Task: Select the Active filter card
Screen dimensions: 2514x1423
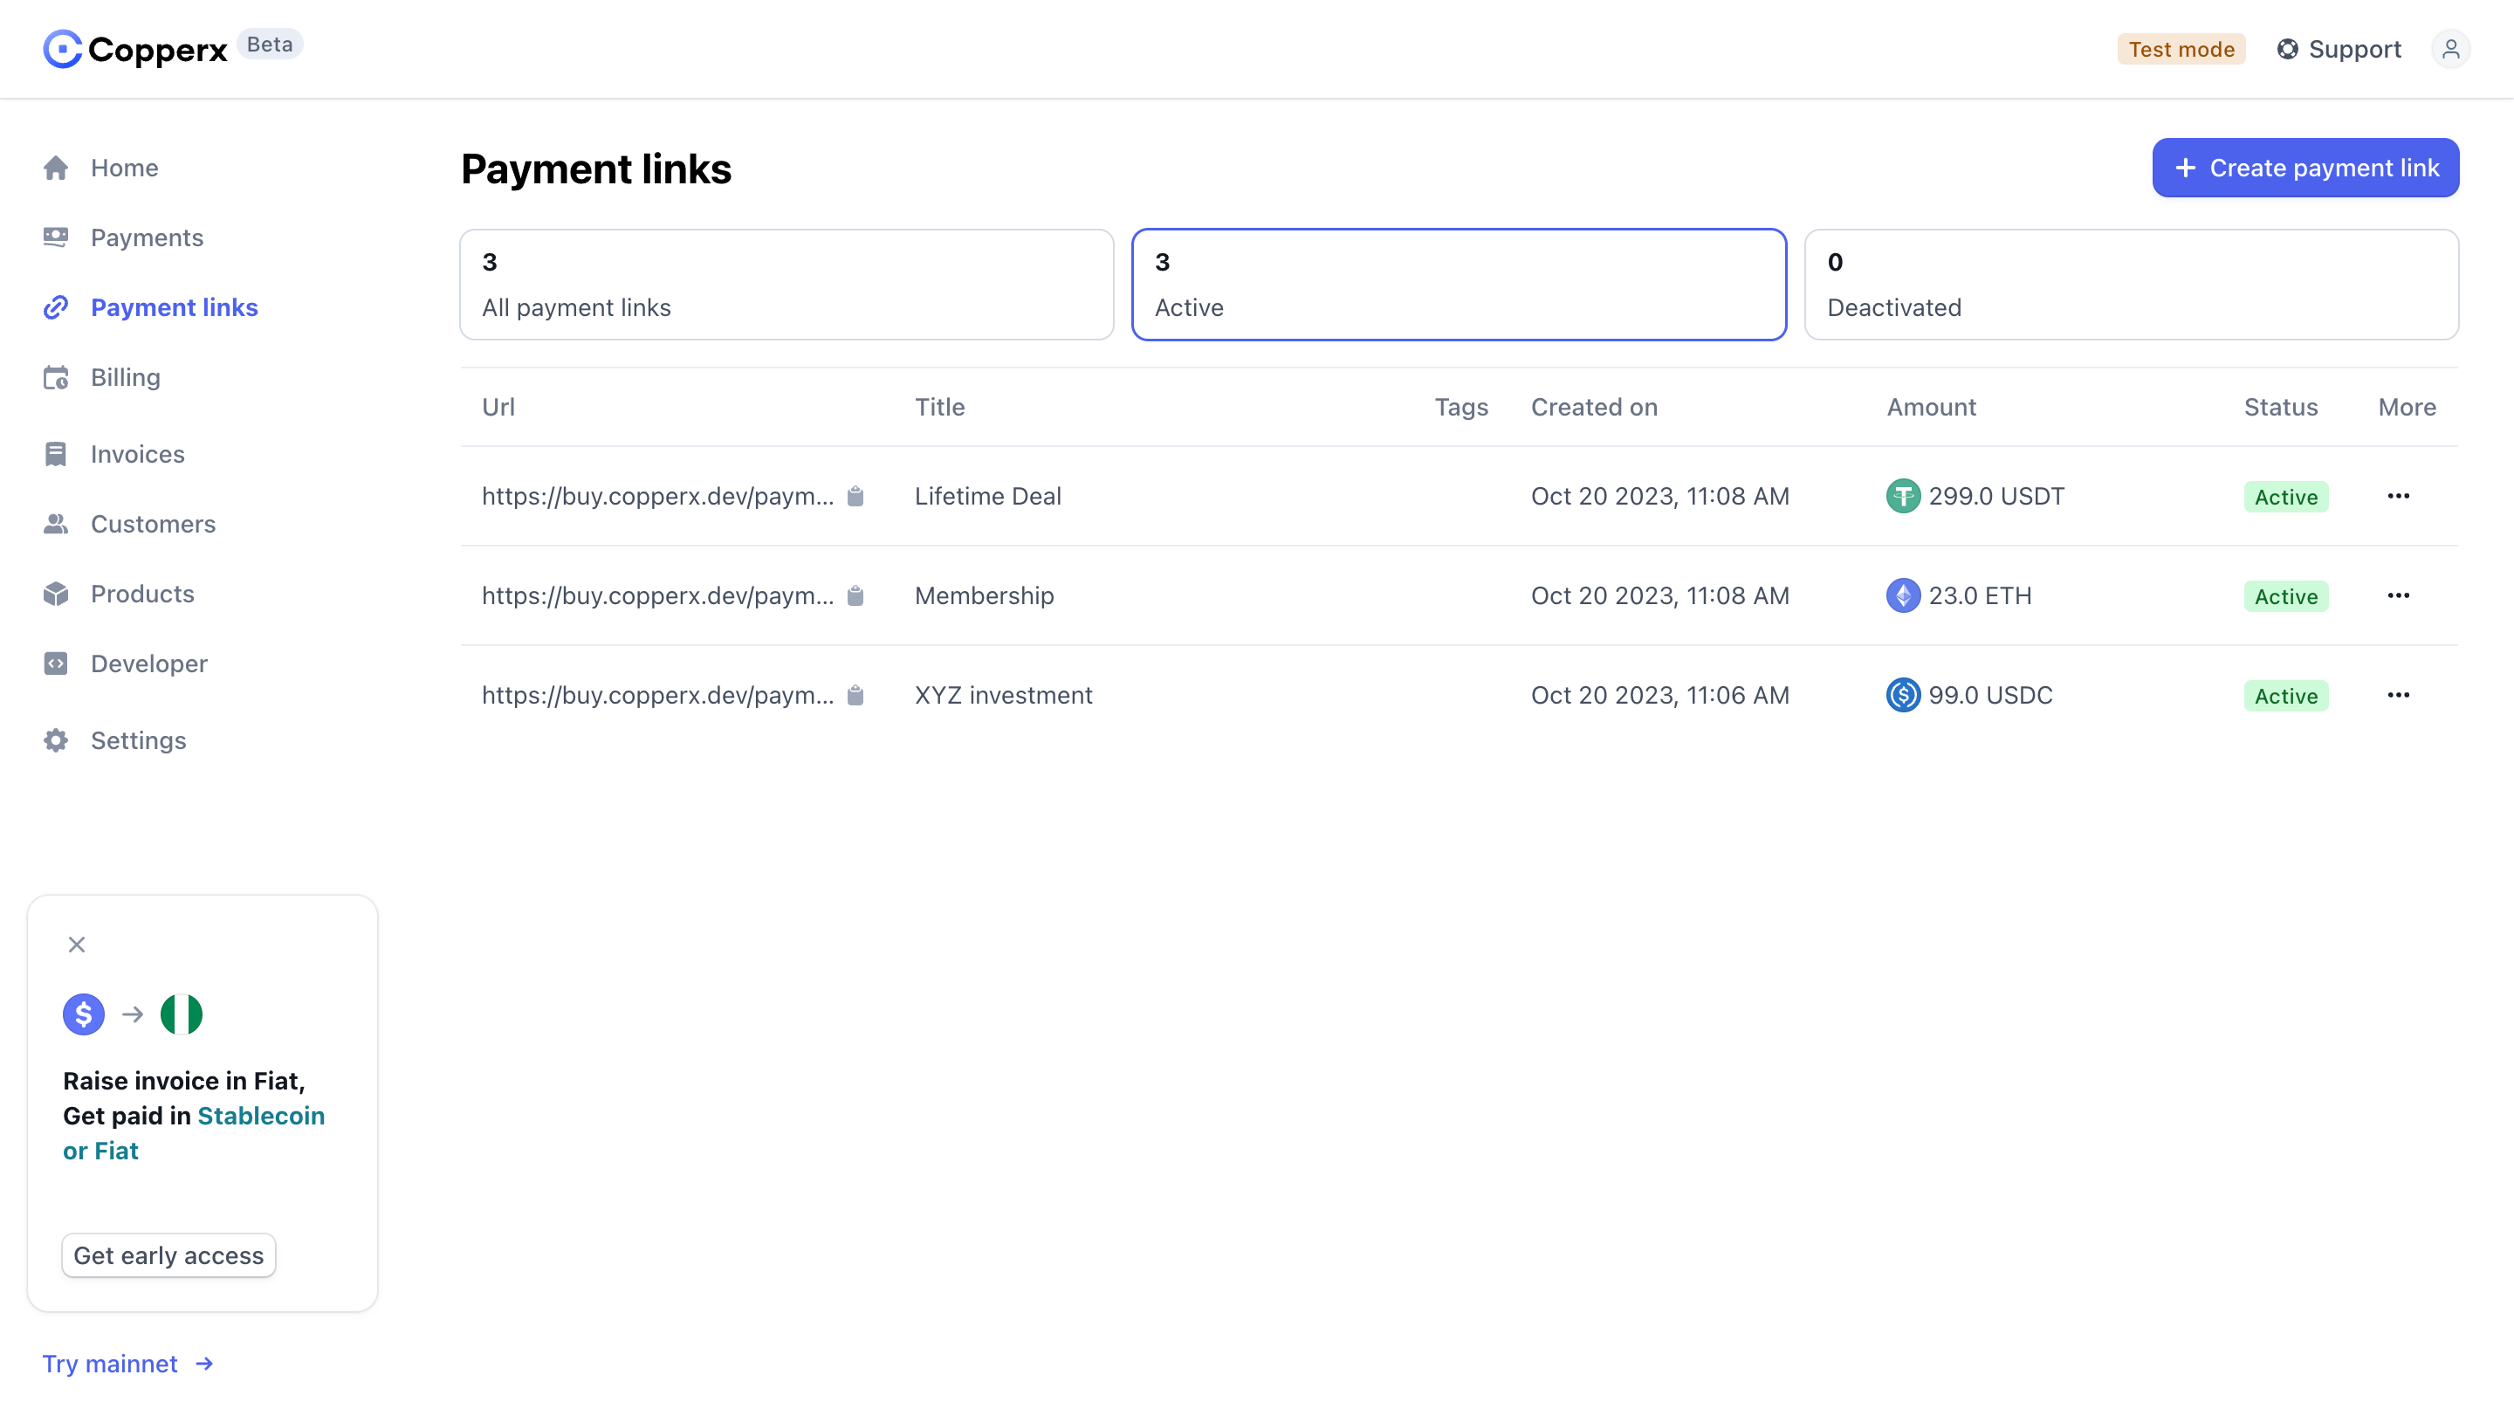Action: click(x=1459, y=285)
